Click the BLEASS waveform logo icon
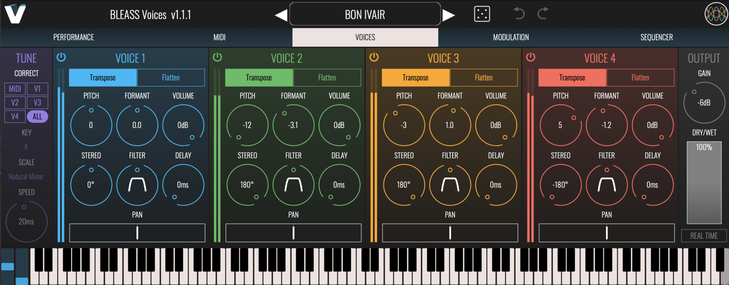The width and height of the screenshot is (729, 285). (716, 14)
